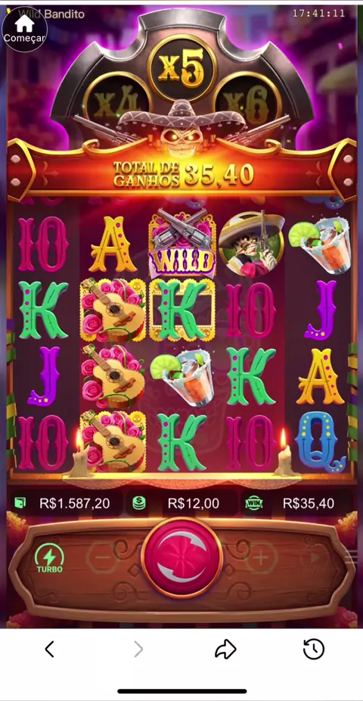
Task: Decrease the bet with the minus button
Action: point(102,558)
